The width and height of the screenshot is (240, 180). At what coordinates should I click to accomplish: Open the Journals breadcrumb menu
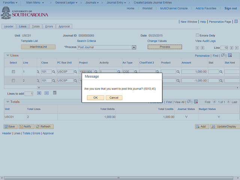click(92, 3)
